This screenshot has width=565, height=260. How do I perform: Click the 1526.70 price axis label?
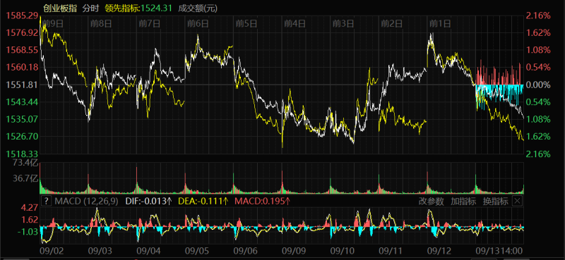click(22, 137)
